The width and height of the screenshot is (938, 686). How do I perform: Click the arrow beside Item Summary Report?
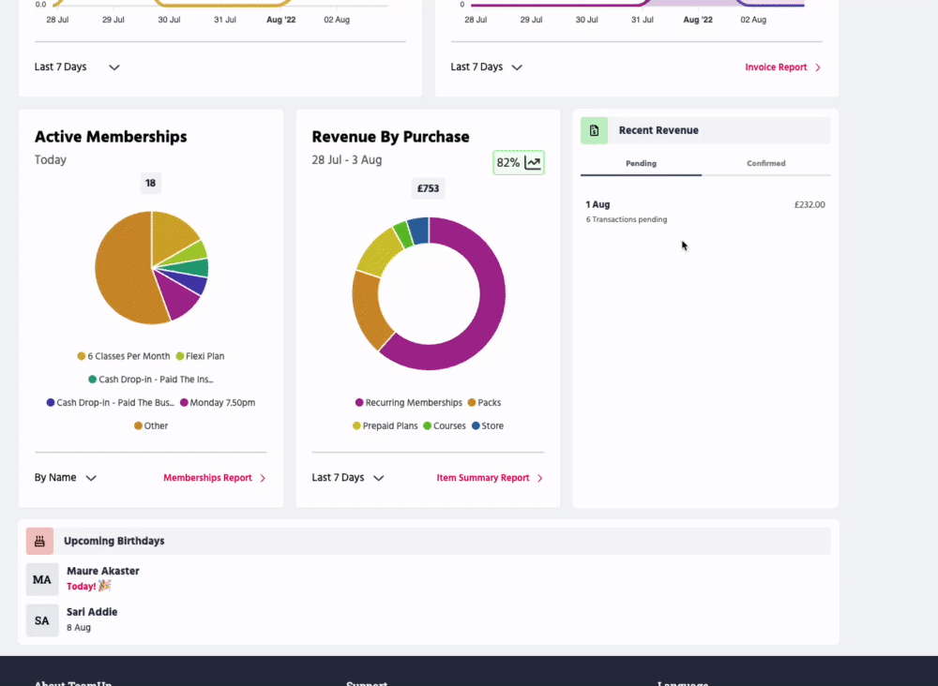[539, 478]
